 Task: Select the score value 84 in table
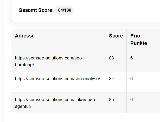click(111, 79)
